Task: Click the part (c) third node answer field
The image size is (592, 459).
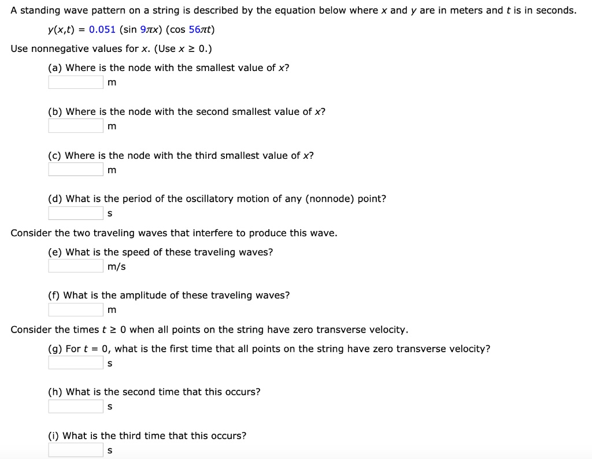Action: [x=76, y=169]
